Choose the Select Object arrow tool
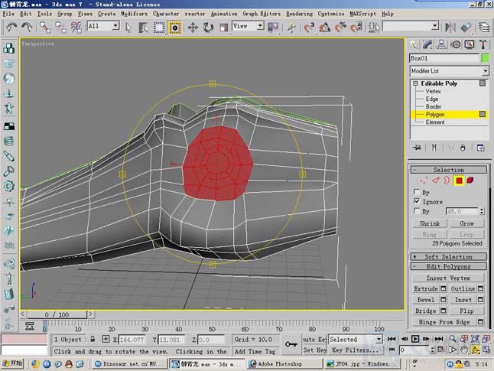Screen dimensions: 494x371 [128, 28]
